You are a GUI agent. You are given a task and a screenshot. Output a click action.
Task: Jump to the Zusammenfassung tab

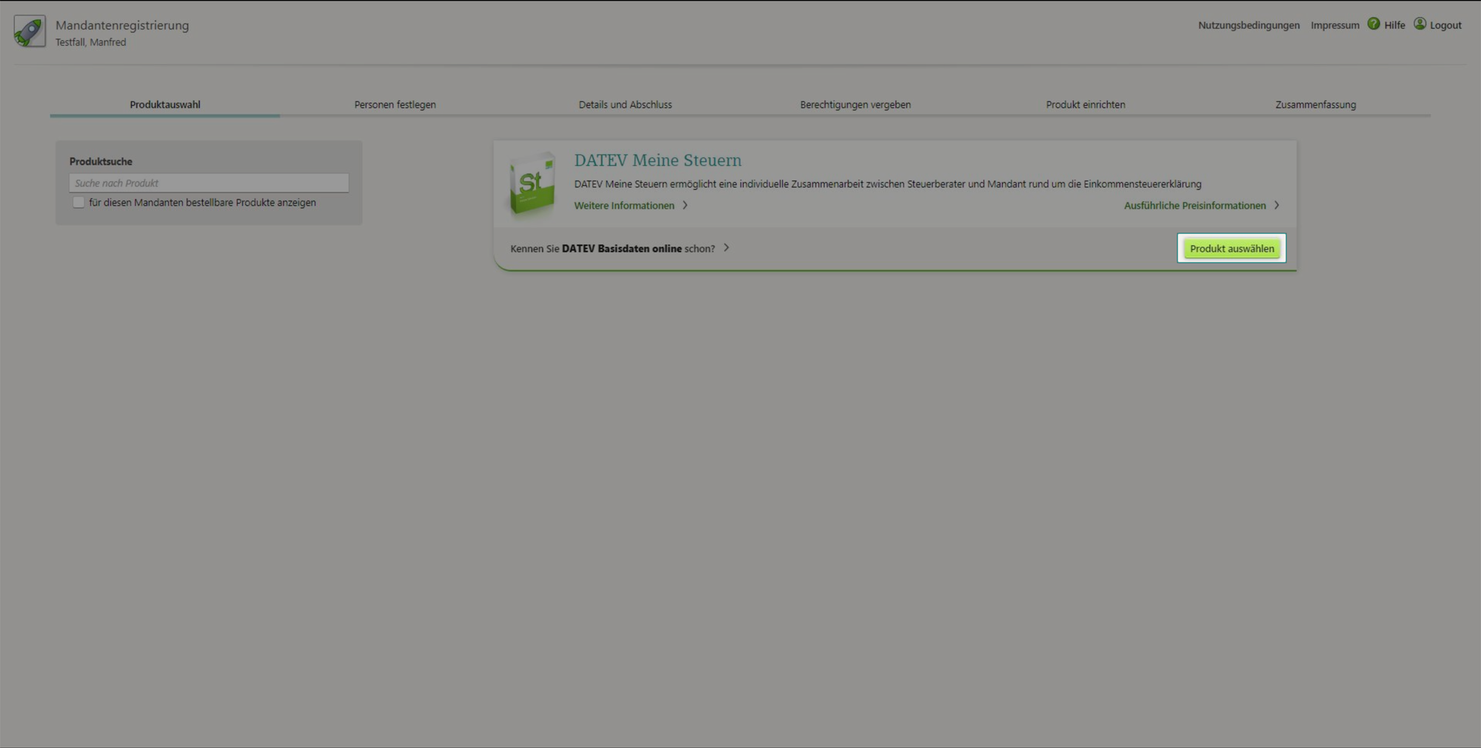1315,105
